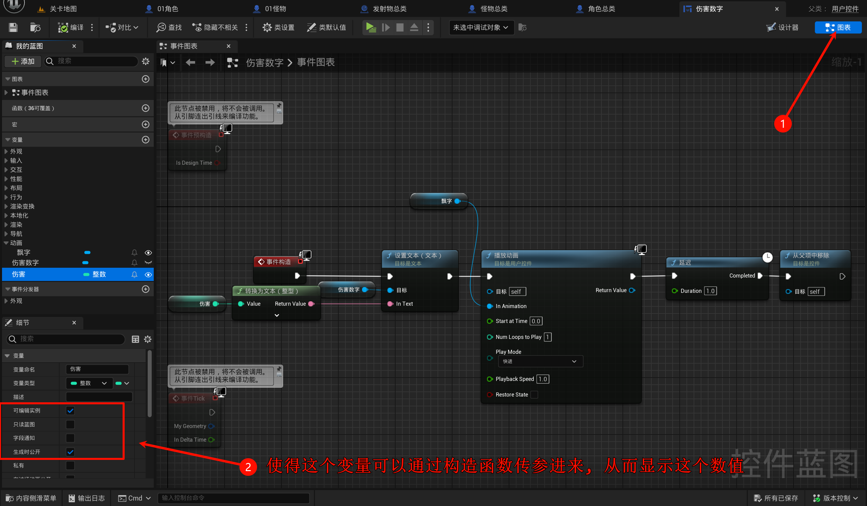Uncheck the 可编辑实例 checkbox
The height and width of the screenshot is (506, 867).
(x=70, y=411)
